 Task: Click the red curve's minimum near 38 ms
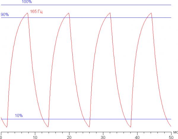pyautogui.click(x=130, y=127)
